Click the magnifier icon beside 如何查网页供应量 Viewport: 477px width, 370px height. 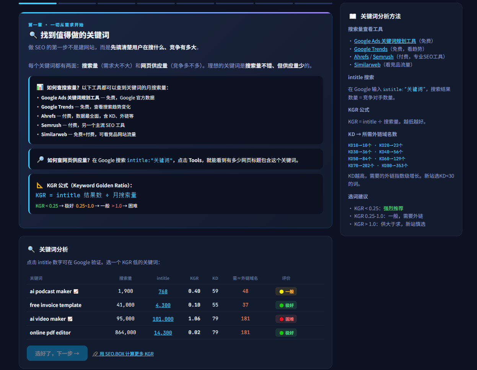(x=40, y=160)
